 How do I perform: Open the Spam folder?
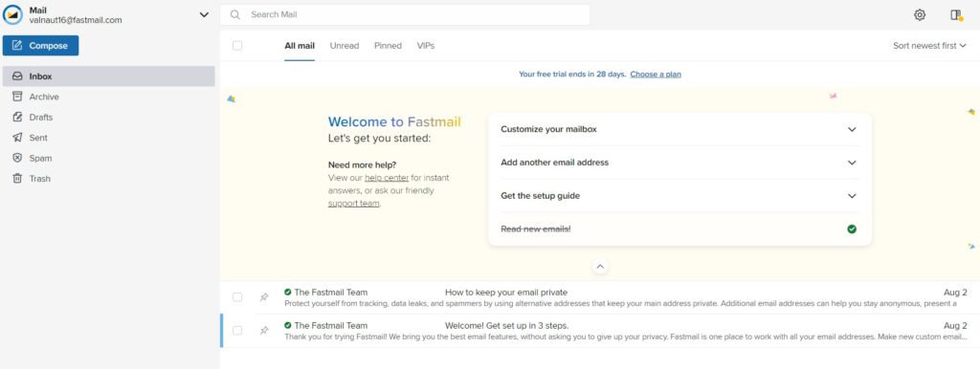click(109, 159)
